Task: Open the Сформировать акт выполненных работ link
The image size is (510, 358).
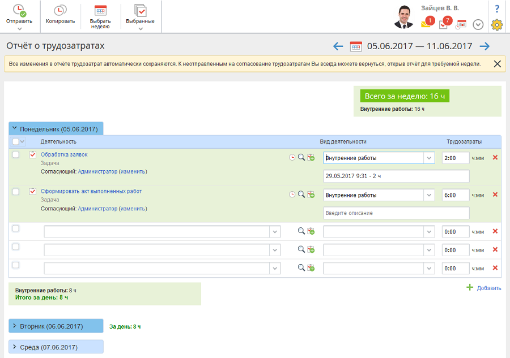Action: pyautogui.click(x=91, y=191)
